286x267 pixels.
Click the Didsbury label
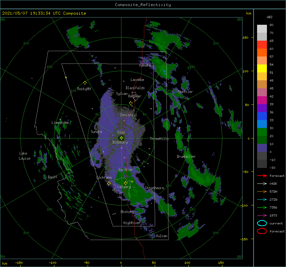click(120, 142)
